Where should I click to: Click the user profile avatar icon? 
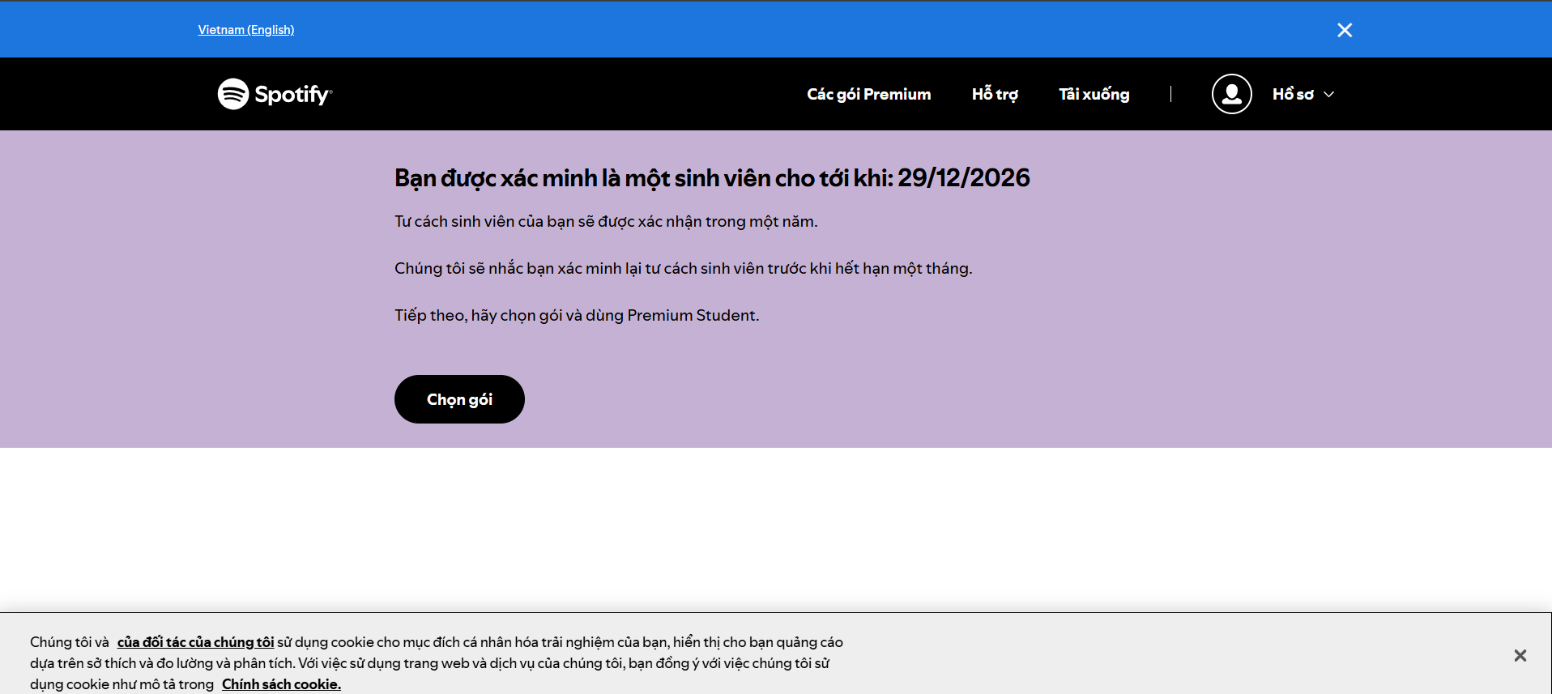[1231, 94]
